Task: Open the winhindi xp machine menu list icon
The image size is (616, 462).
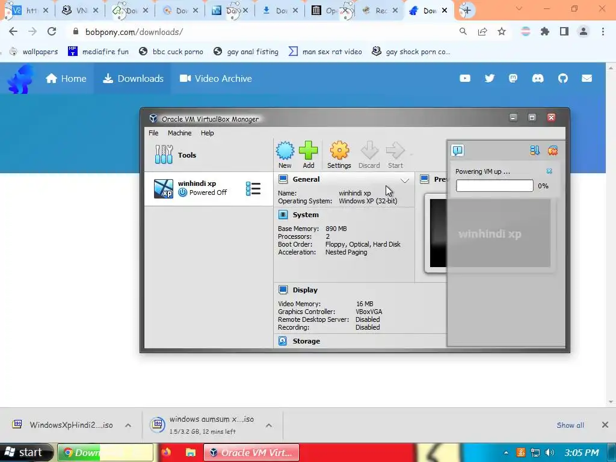Action: 253,188
